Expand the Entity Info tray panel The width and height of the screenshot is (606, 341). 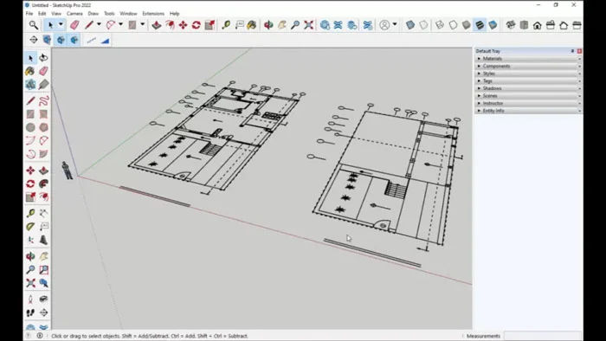[x=528, y=111]
